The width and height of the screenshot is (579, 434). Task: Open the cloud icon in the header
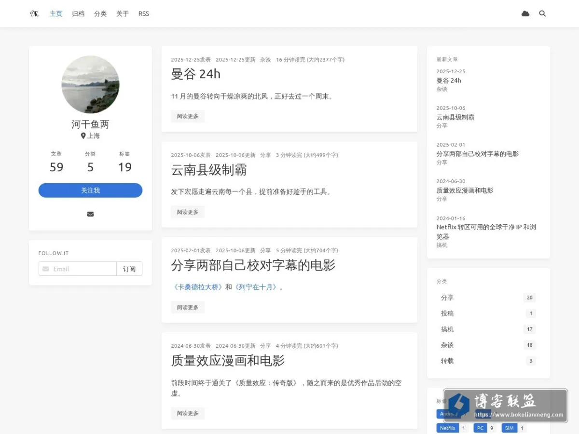pyautogui.click(x=525, y=14)
